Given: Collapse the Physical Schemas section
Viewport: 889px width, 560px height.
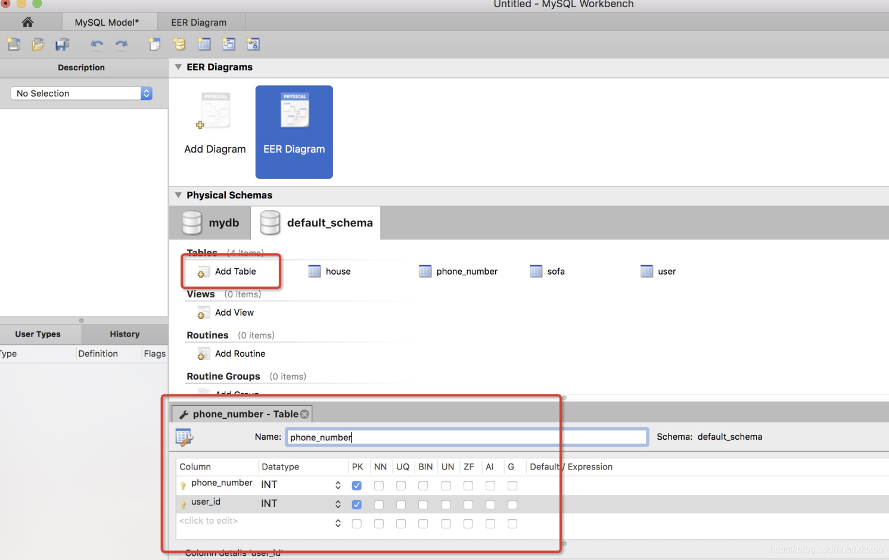Looking at the screenshot, I should [x=178, y=195].
